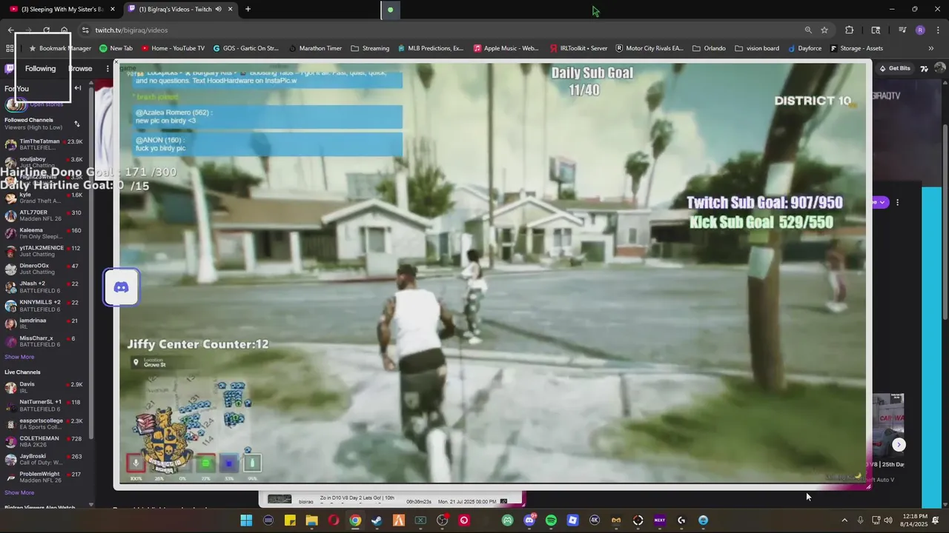Image resolution: width=949 pixels, height=533 pixels.
Task: Open Chrome apps grid shortcut
Action: (x=10, y=48)
